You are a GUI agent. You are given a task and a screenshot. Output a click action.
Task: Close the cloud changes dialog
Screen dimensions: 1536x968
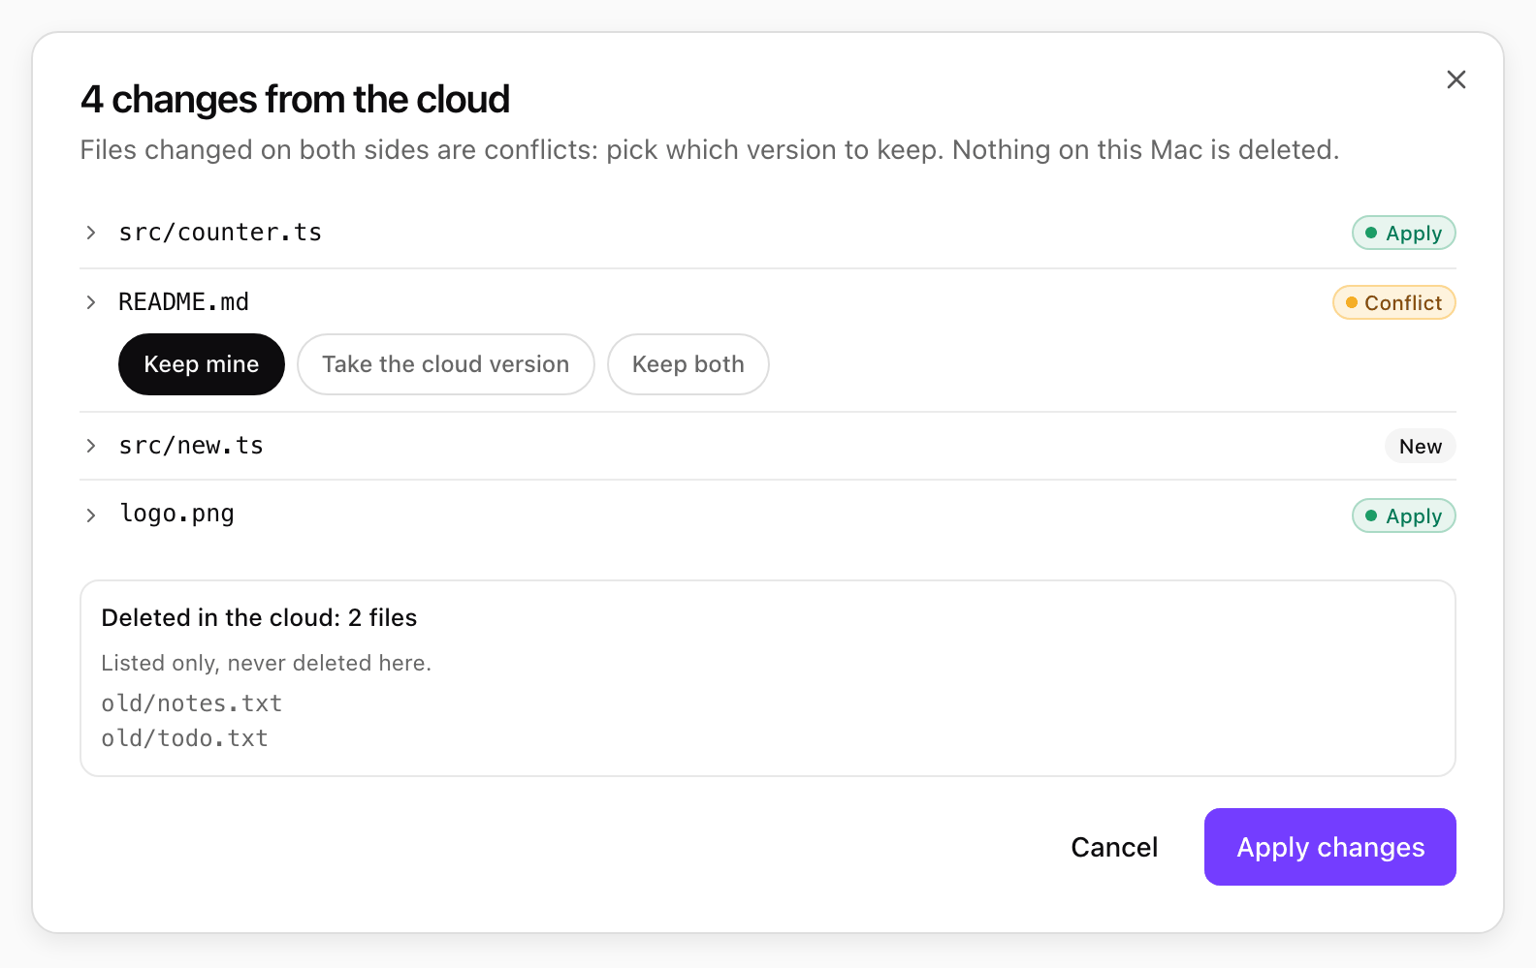(x=1456, y=79)
